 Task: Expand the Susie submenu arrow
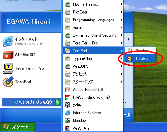click(x=122, y=28)
